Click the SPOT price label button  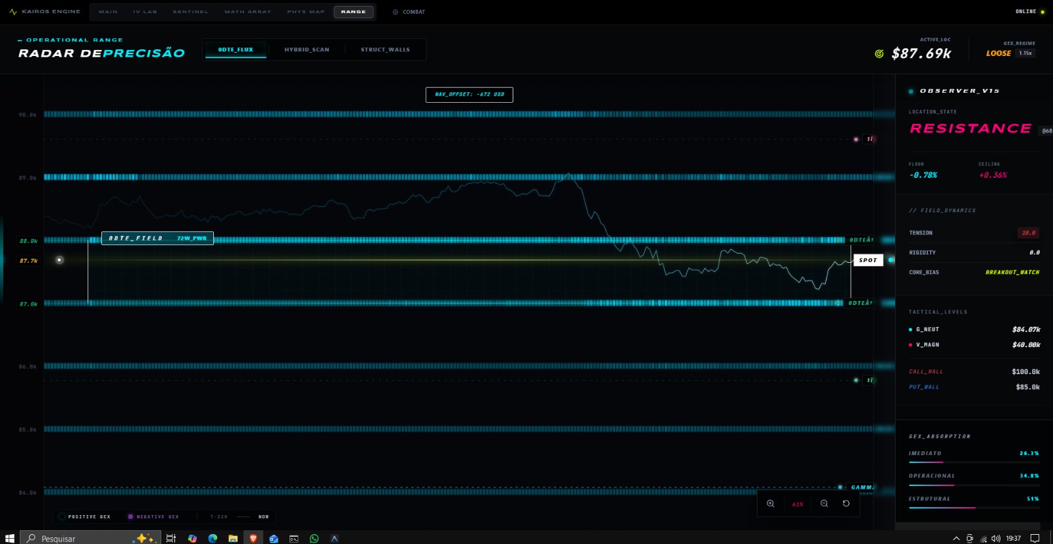(x=868, y=260)
